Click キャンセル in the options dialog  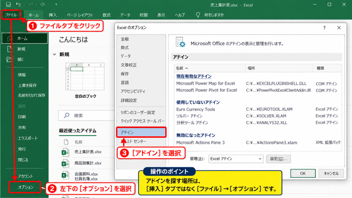click(331, 174)
